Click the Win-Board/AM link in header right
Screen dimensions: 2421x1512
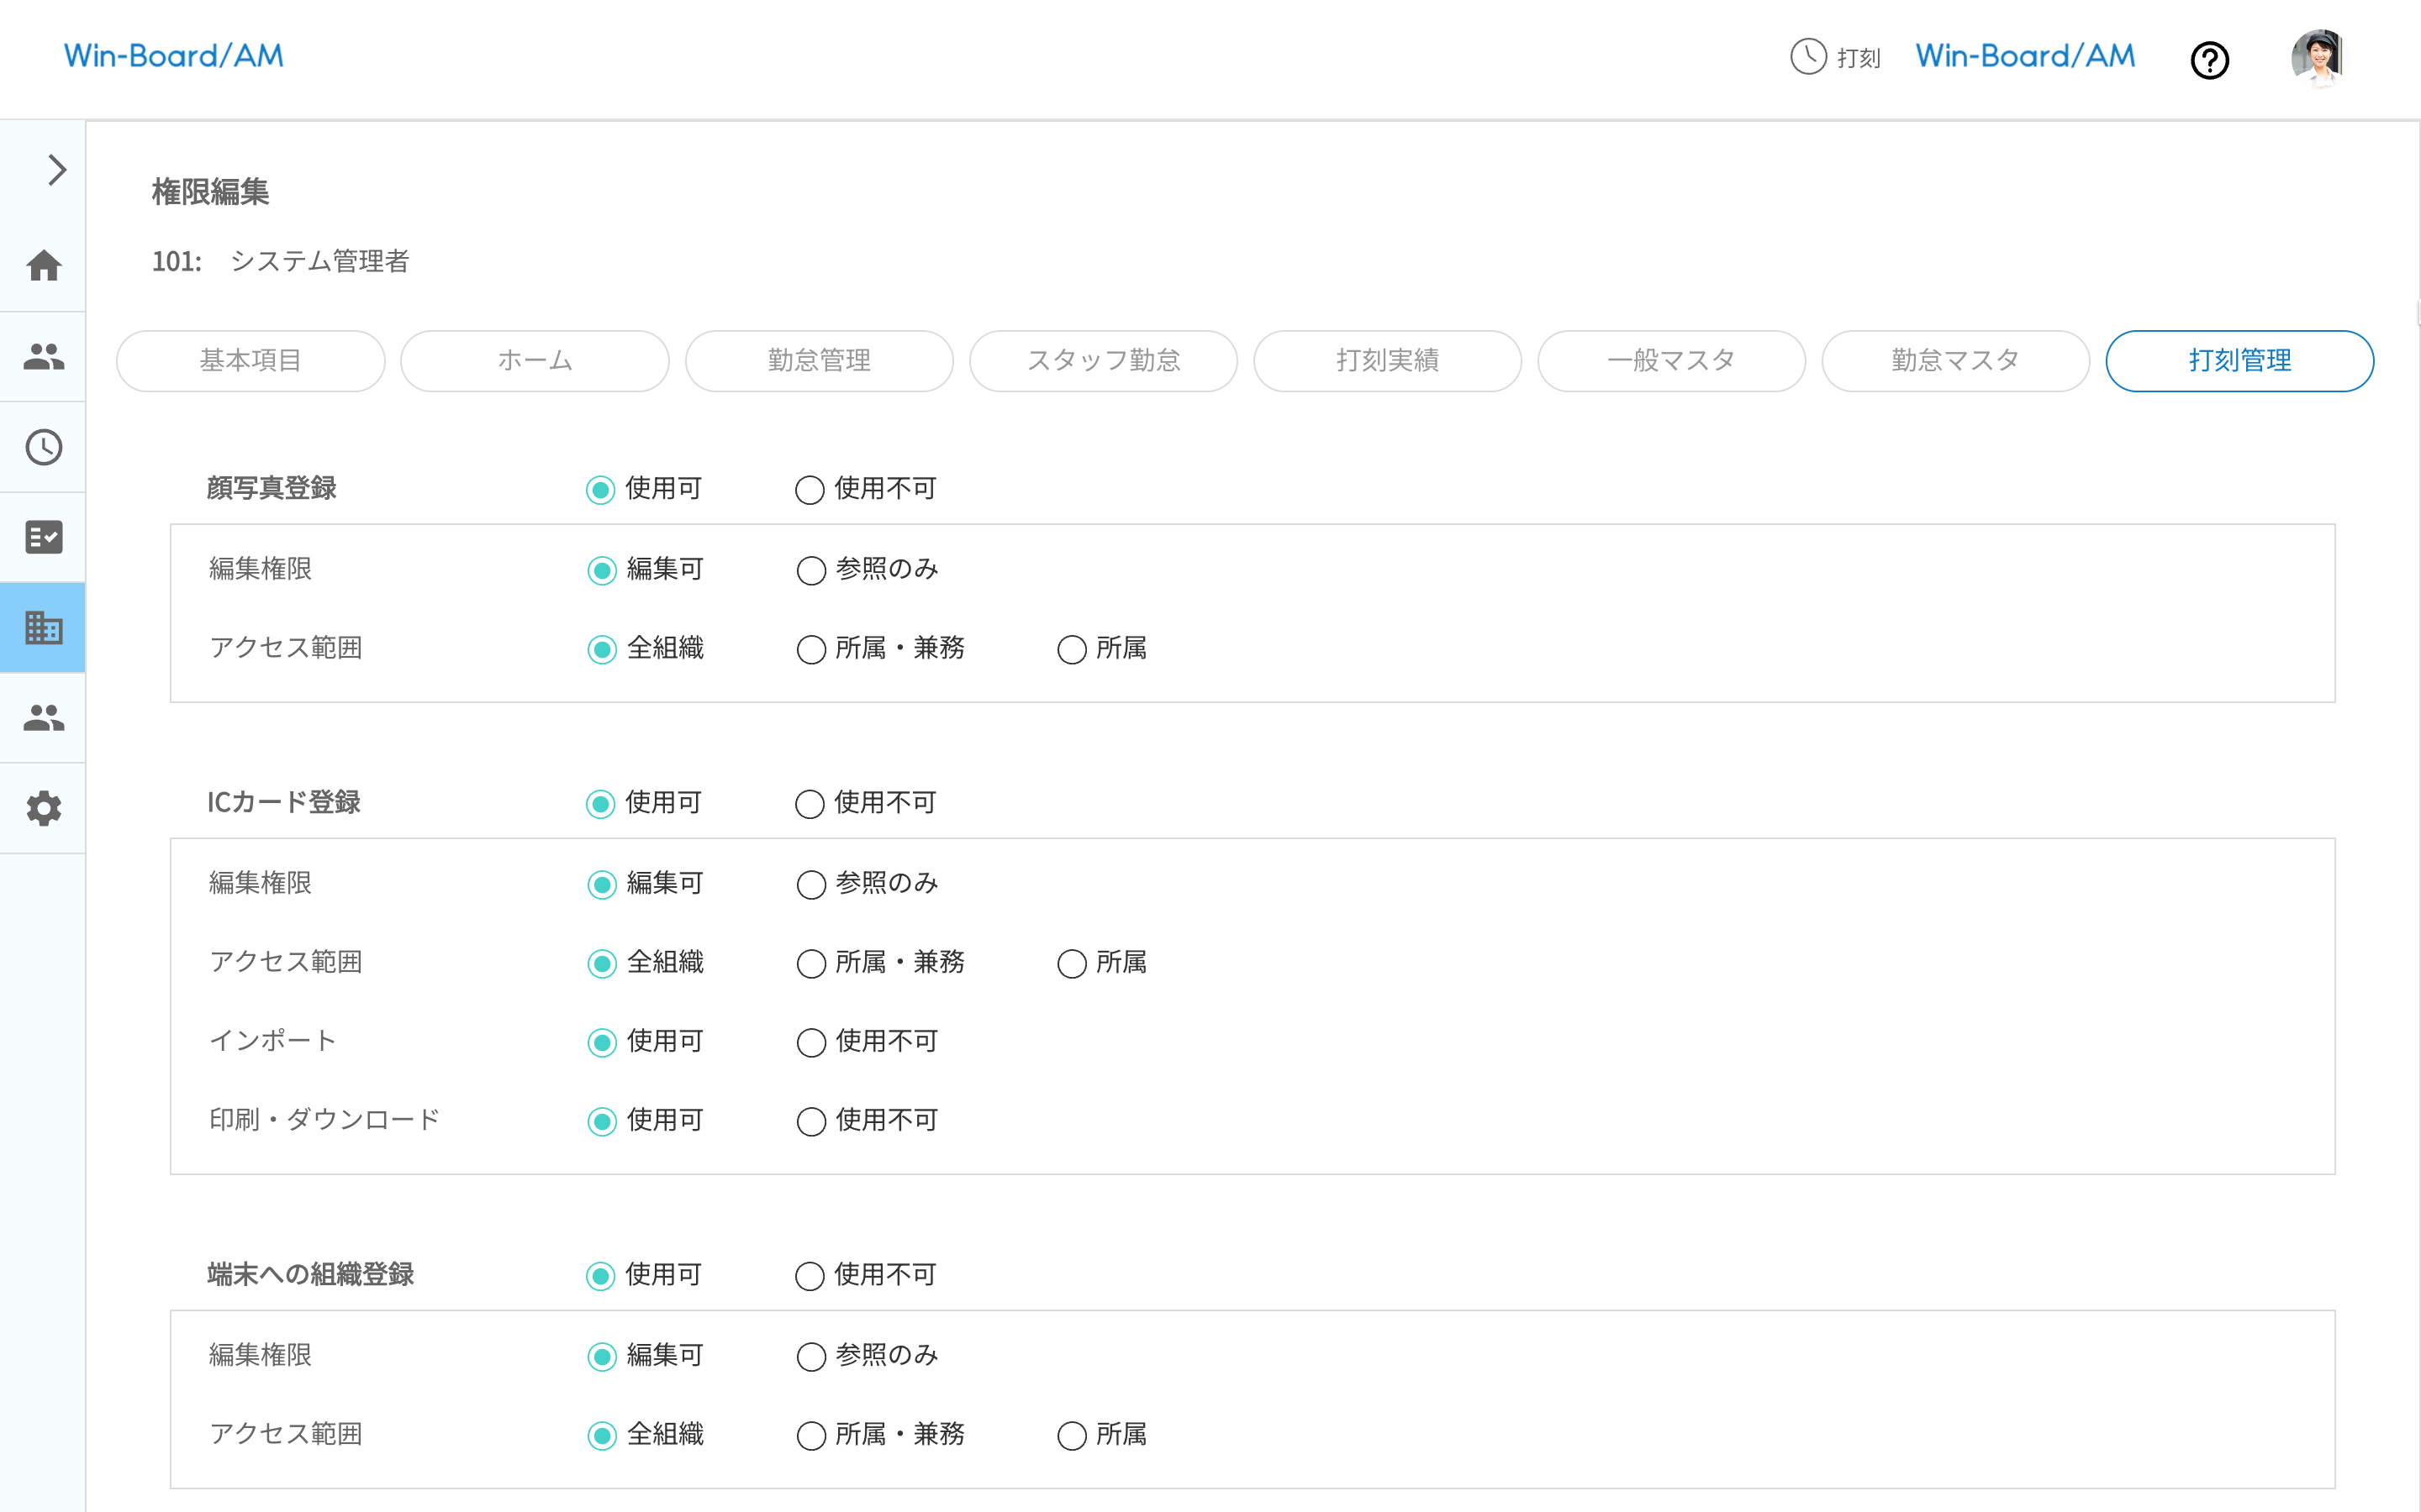(2025, 56)
